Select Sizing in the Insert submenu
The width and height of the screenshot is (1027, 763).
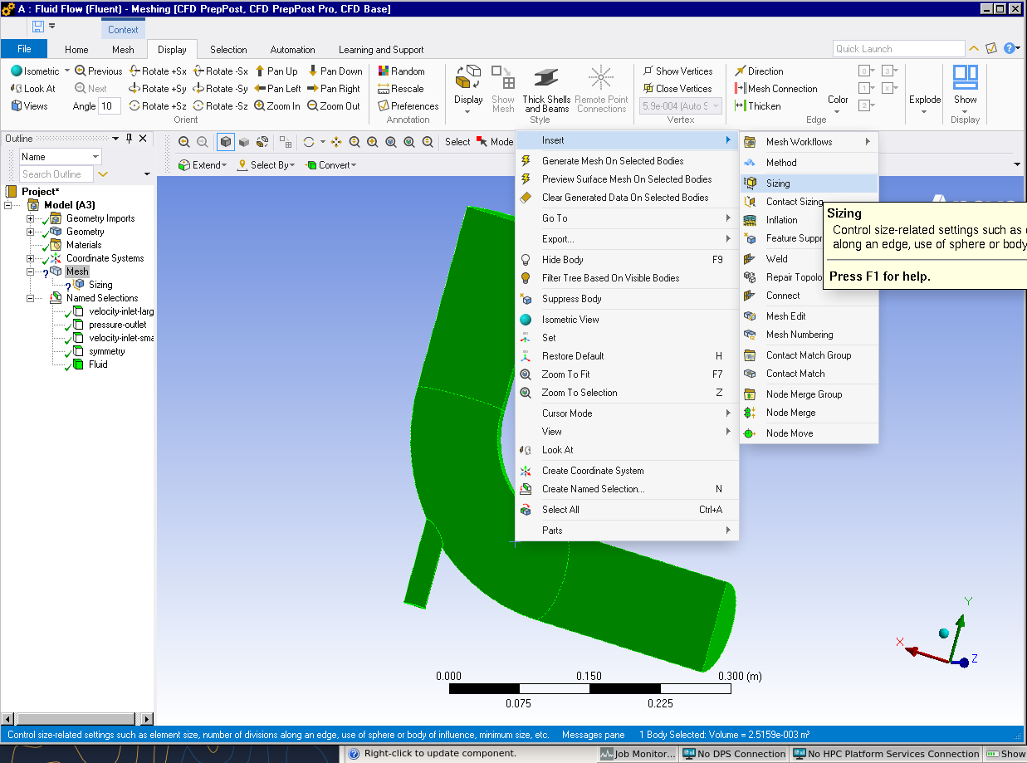pos(778,183)
